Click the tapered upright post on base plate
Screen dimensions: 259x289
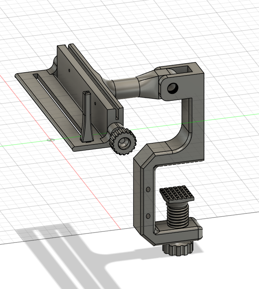pyautogui.click(x=86, y=117)
